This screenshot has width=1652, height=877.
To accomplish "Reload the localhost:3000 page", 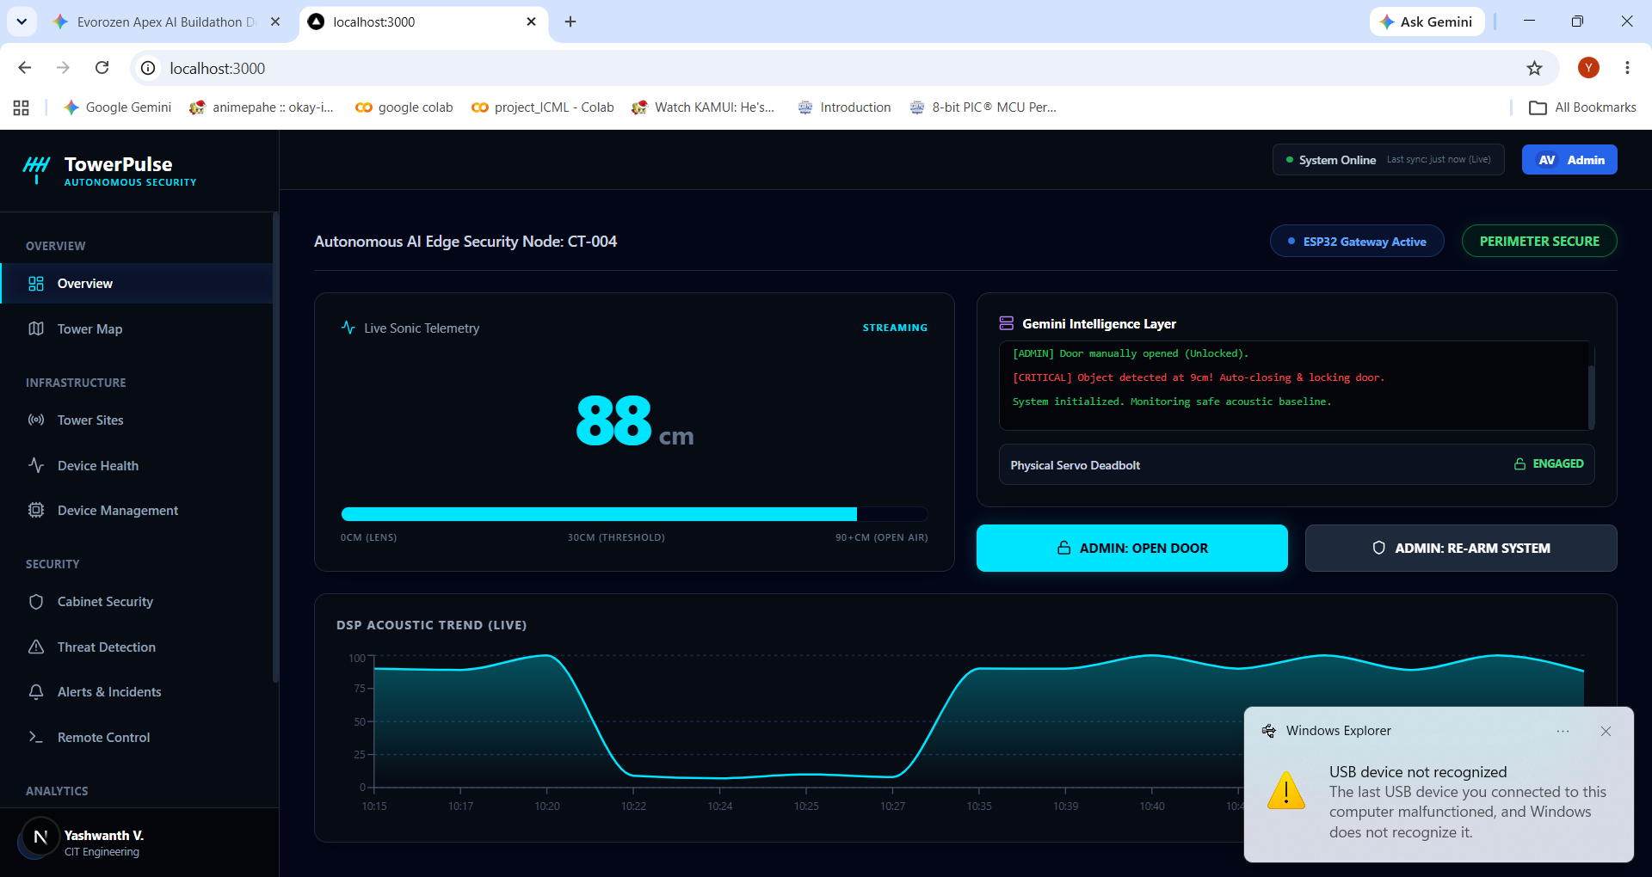I will coord(102,68).
